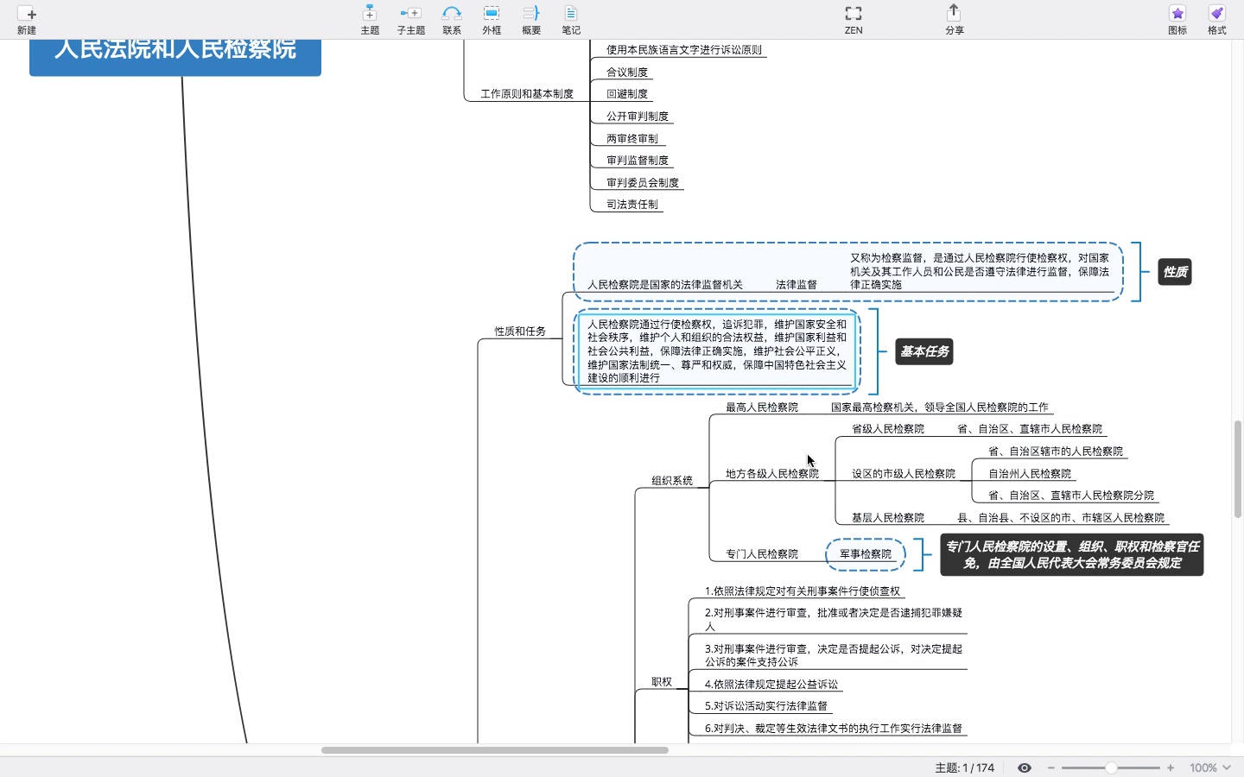The height and width of the screenshot is (777, 1244).
Task: Click the vertical scrollbar thumb
Action: click(1238, 469)
